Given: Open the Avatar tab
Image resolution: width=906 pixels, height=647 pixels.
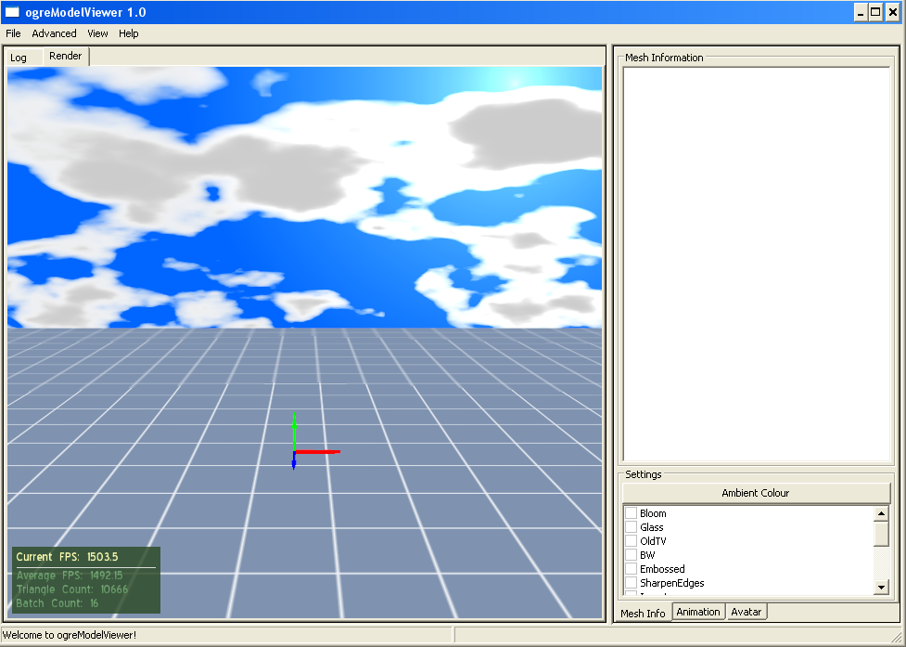Looking at the screenshot, I should (x=746, y=612).
